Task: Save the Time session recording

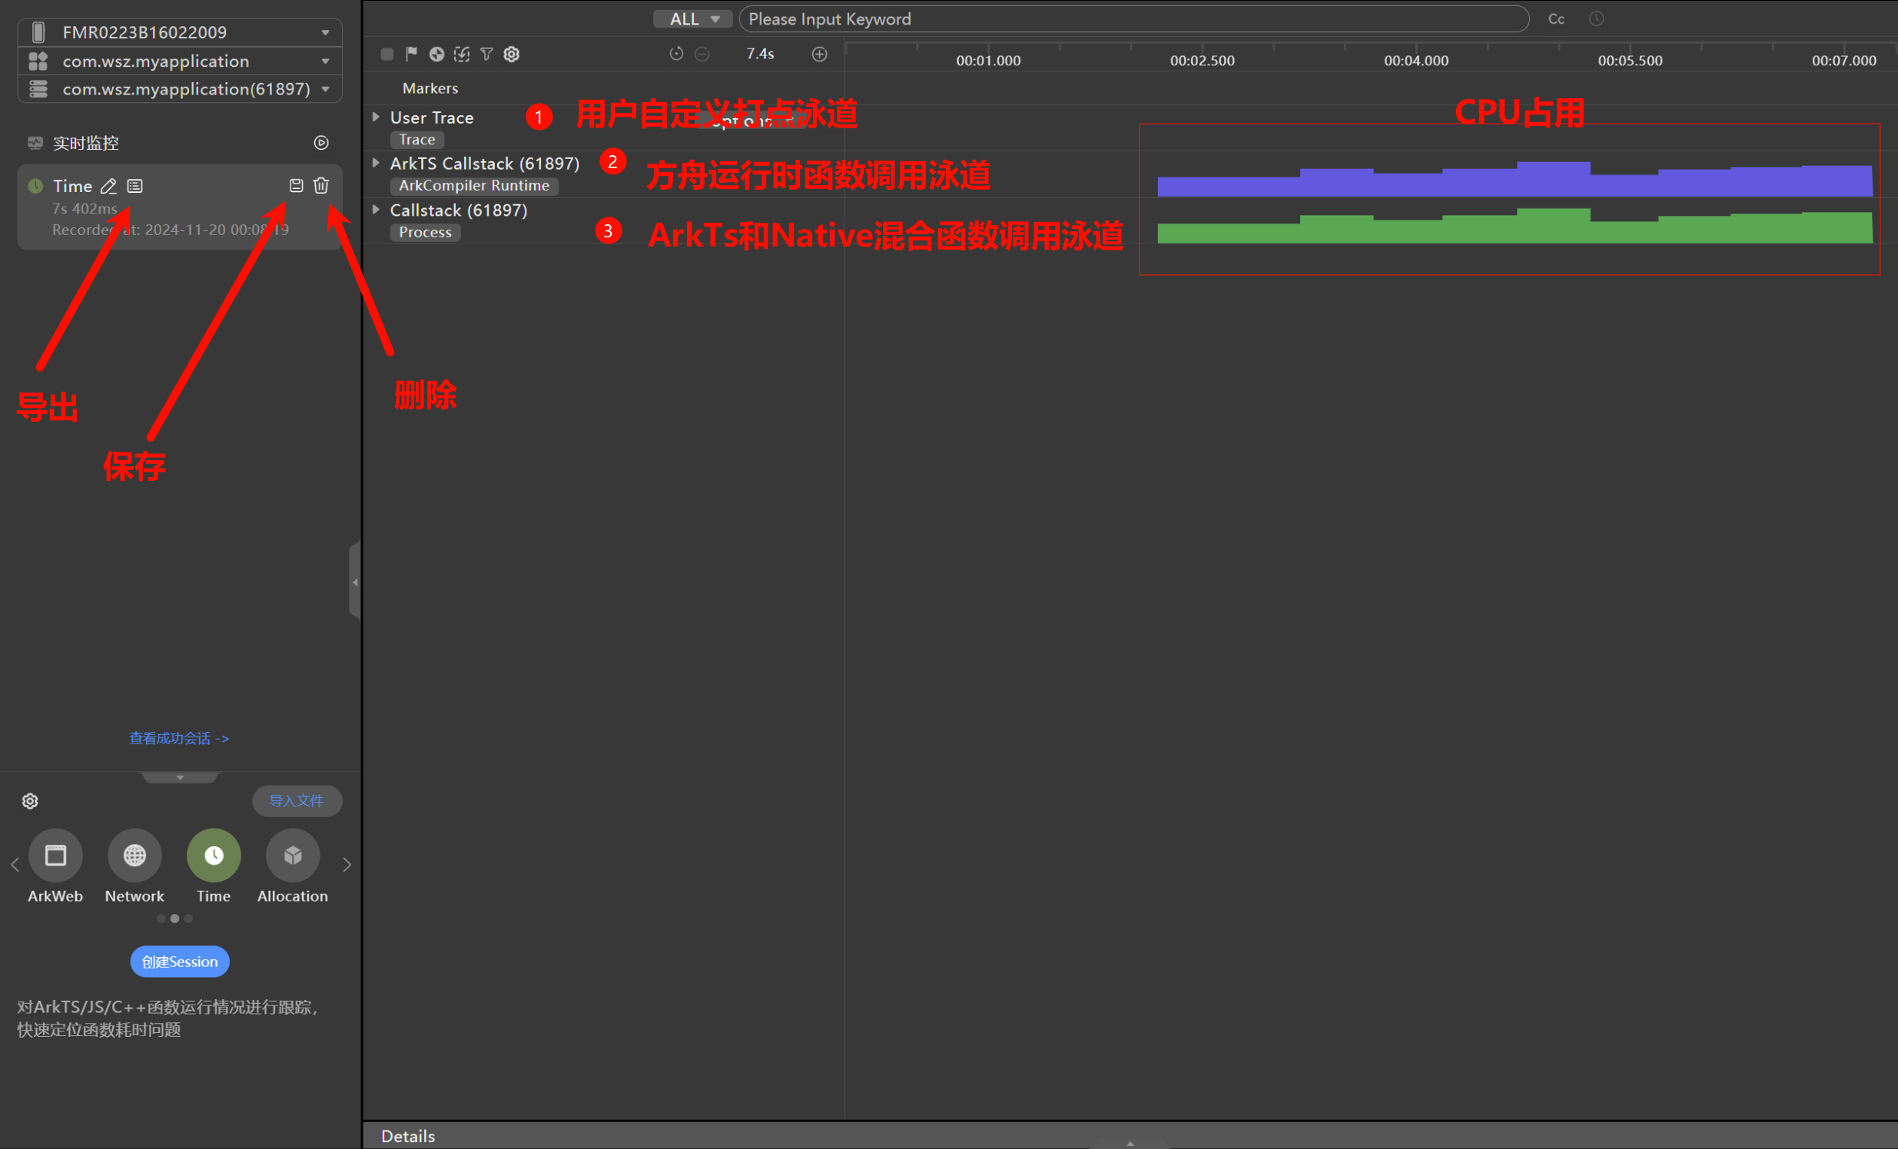Action: 296,186
